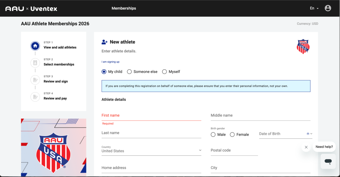Click the First name input field
The height and width of the screenshot is (177, 340).
pyautogui.click(x=151, y=116)
